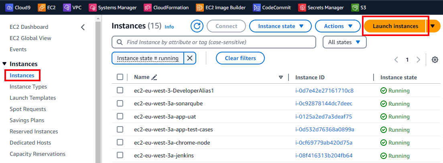443x163 pixels.
Task: Open the VPC service shortcut icon
Action: pos(67,8)
